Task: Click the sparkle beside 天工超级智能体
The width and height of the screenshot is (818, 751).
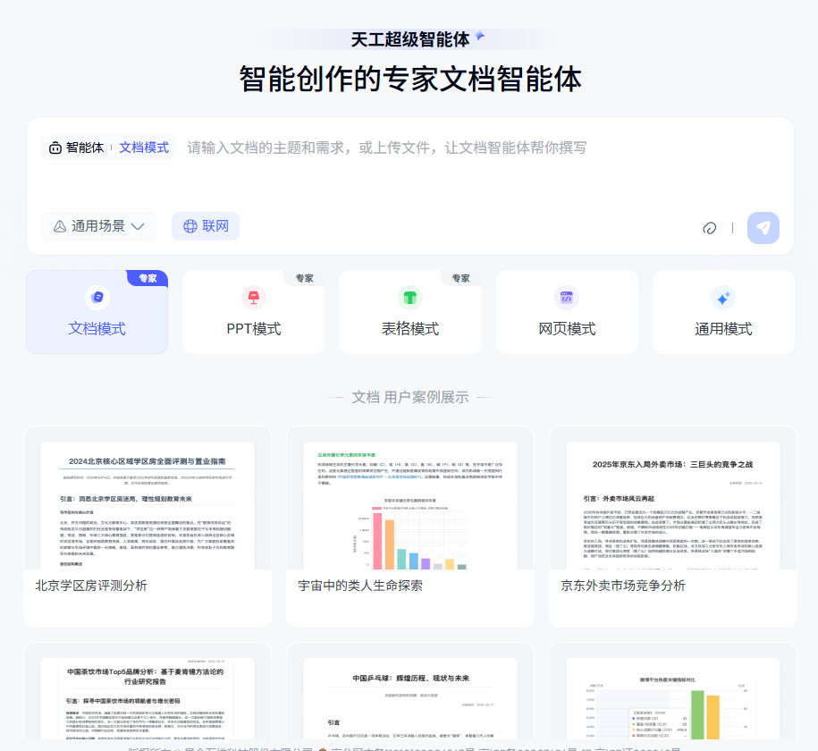Action: (479, 36)
